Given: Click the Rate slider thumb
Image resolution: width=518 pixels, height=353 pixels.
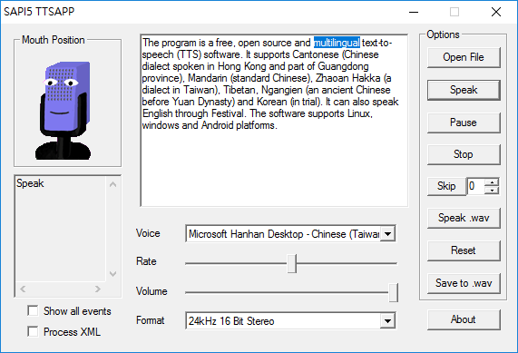Looking at the screenshot, I should (292, 263).
